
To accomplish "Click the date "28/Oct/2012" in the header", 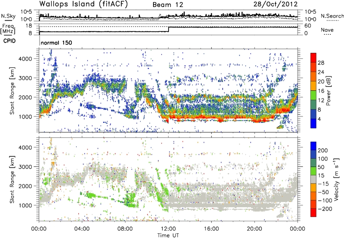I will click(x=276, y=4).
